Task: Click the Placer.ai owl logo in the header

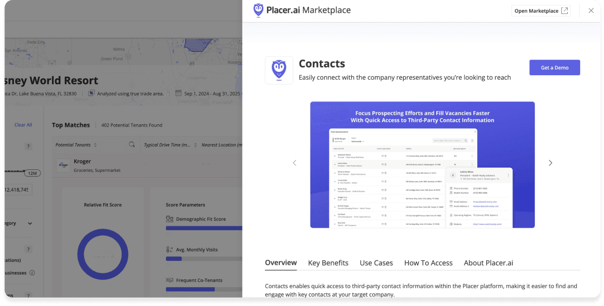Action: click(x=257, y=10)
